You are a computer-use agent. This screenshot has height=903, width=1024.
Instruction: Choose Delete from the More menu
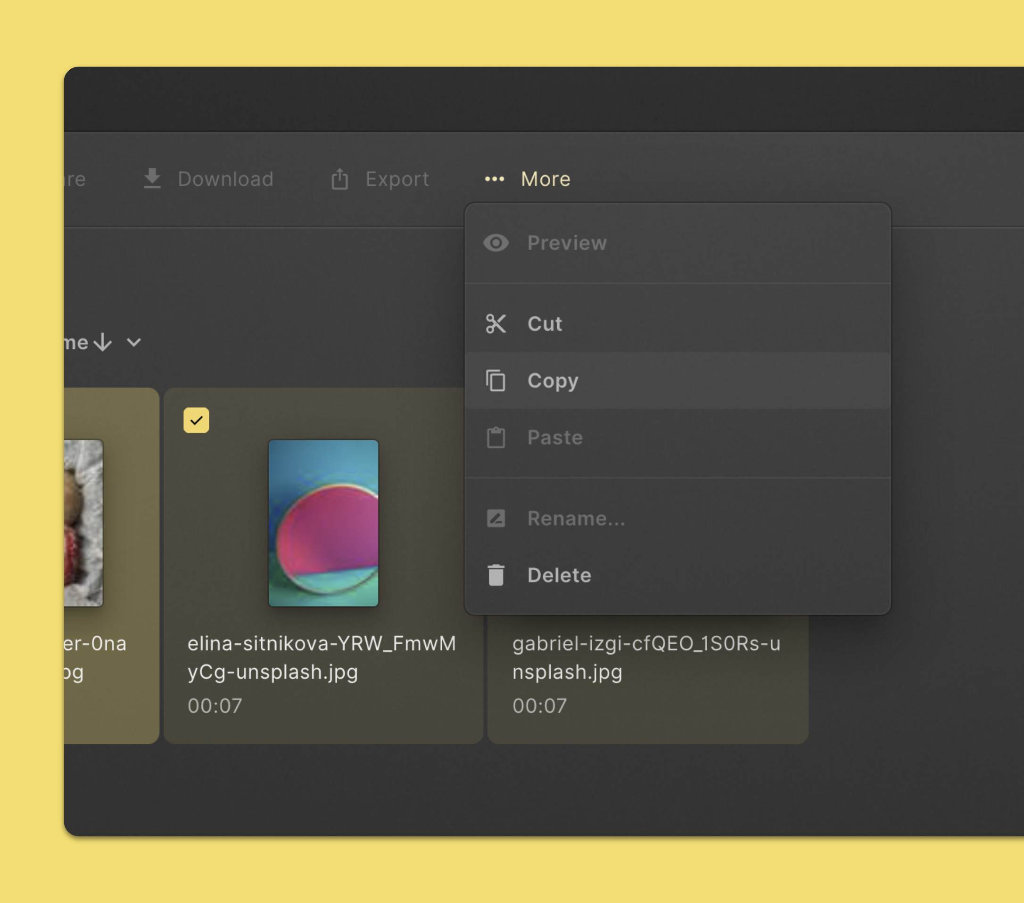678,575
